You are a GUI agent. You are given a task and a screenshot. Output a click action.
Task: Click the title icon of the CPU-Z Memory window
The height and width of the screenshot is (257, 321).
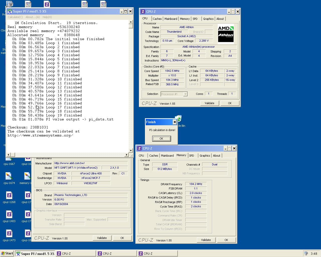click(x=139, y=148)
